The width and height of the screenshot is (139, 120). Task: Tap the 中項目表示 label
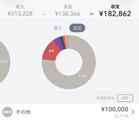[105, 98]
